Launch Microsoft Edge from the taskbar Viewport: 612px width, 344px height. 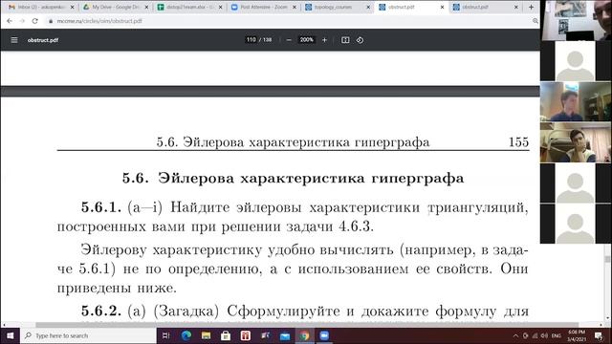[186, 335]
